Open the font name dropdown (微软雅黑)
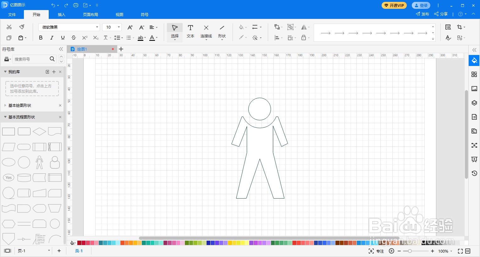480x257 pixels. 97,27
